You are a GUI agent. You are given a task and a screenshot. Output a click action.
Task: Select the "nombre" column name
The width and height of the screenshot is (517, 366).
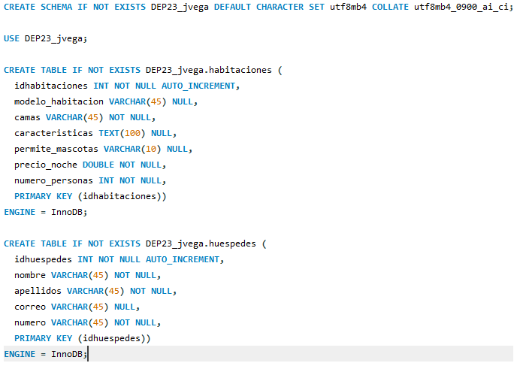click(x=29, y=275)
